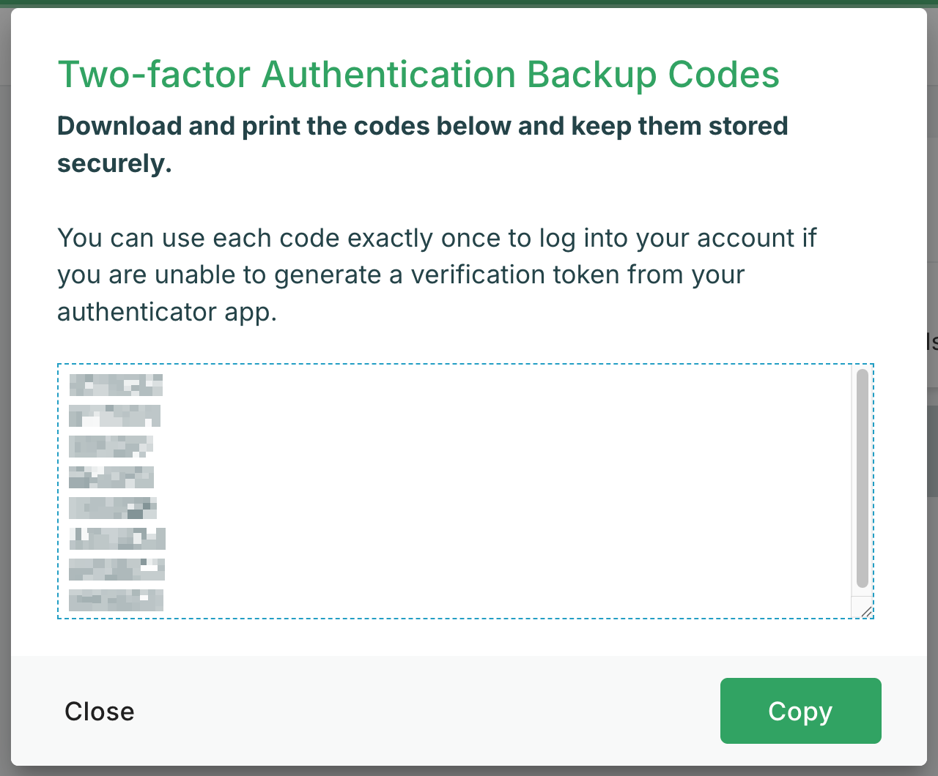
Task: Click the resize grip in the textarea corner
Action: point(865,611)
